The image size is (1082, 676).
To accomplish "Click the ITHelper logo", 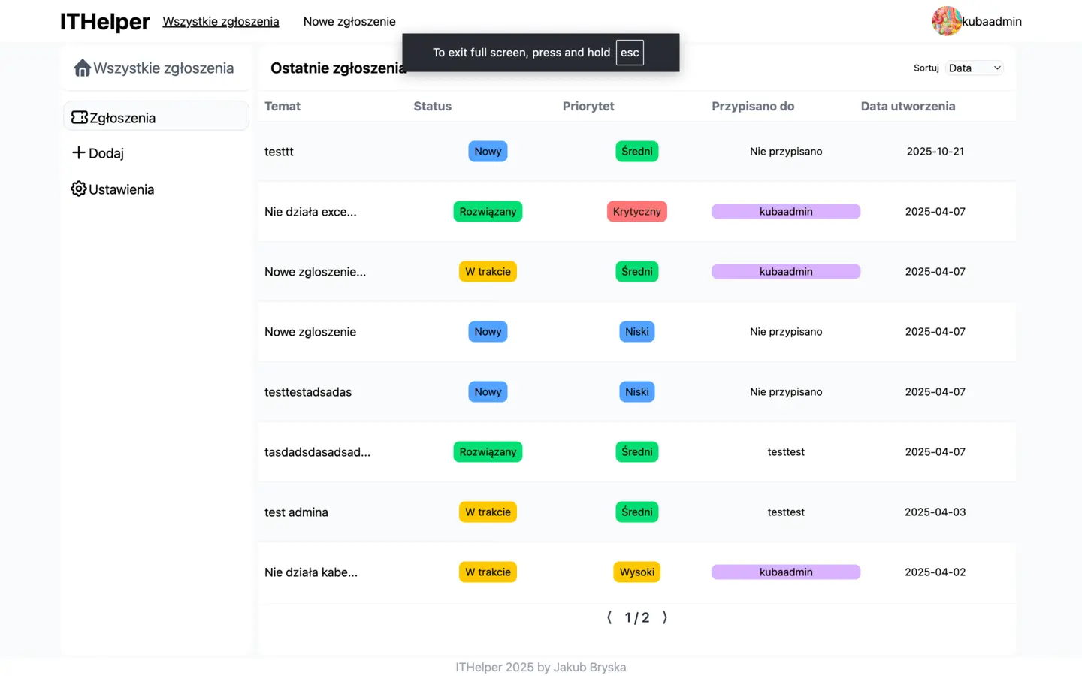I will pos(105,22).
